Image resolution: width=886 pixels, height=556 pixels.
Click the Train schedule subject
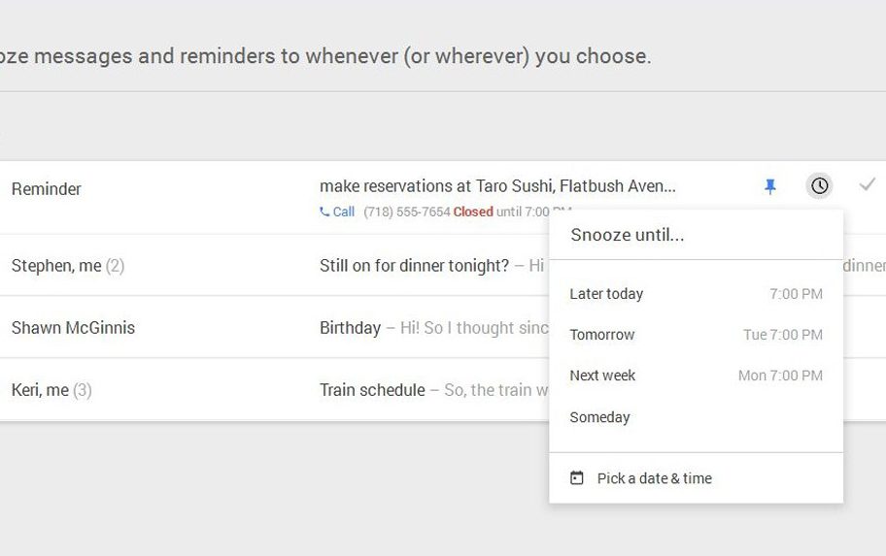372,390
